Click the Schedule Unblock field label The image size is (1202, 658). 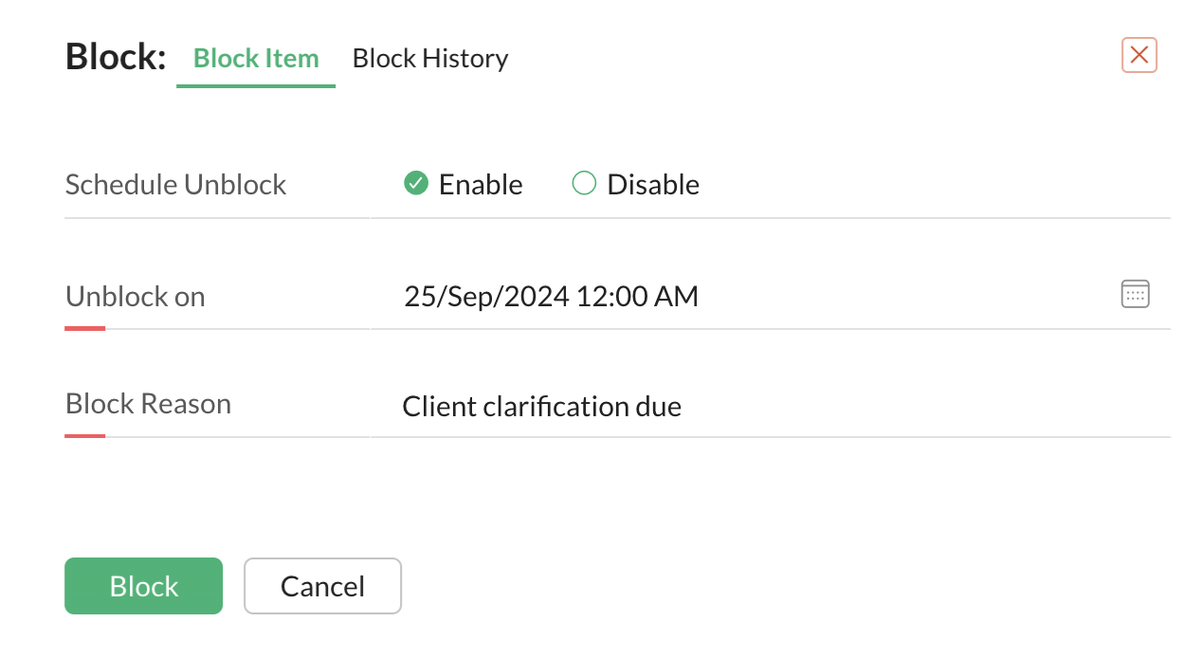click(175, 184)
